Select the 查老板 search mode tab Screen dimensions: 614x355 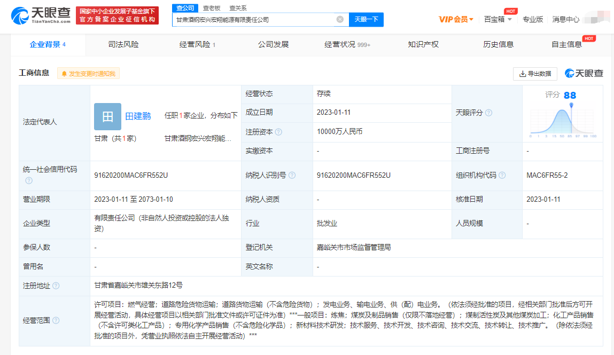(x=212, y=8)
